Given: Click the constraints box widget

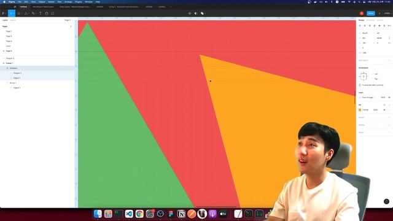Looking at the screenshot, I should [364, 76].
